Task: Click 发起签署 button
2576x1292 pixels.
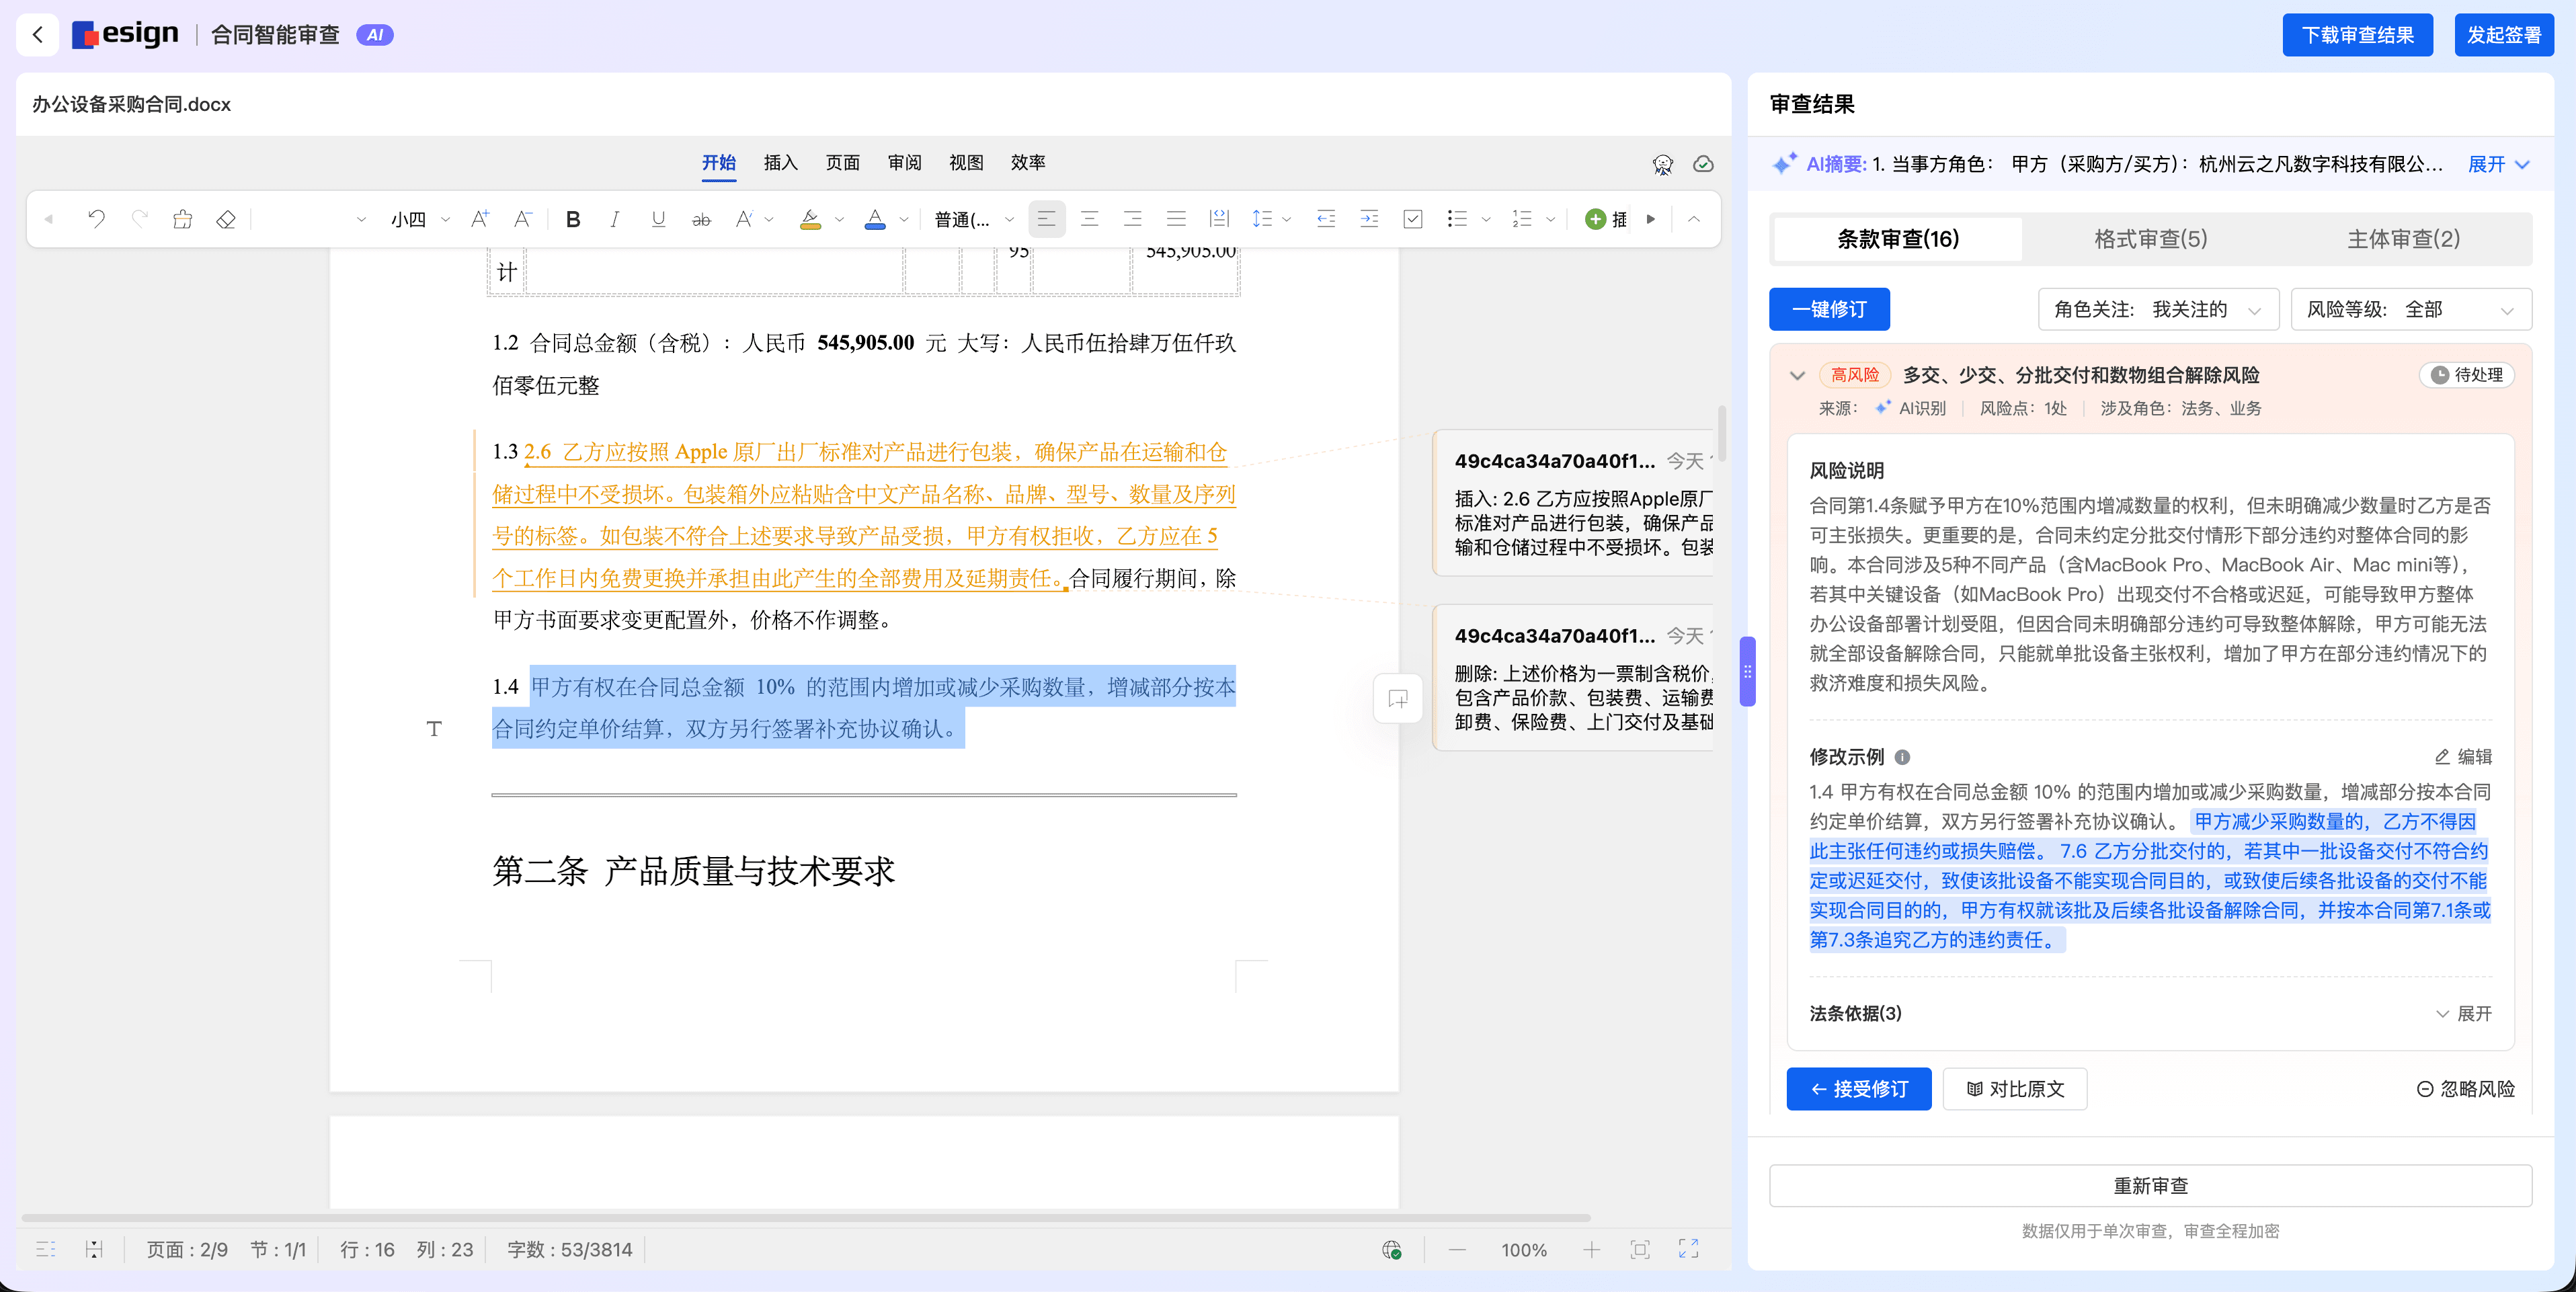Action: (x=2503, y=35)
